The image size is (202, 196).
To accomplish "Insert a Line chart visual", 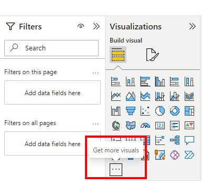I will pyautogui.click(x=115, y=96).
